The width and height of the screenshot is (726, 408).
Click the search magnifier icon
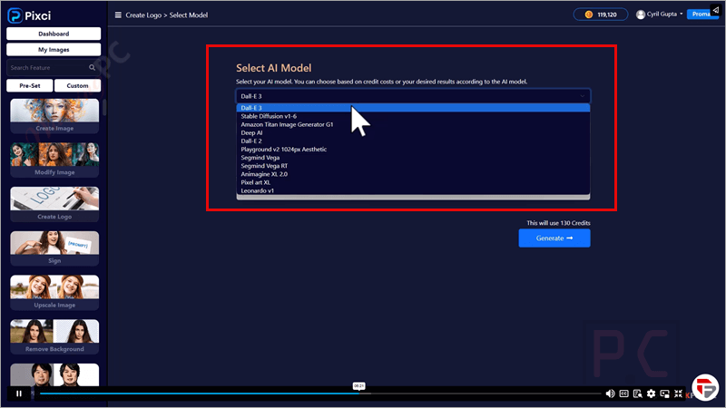pos(93,67)
